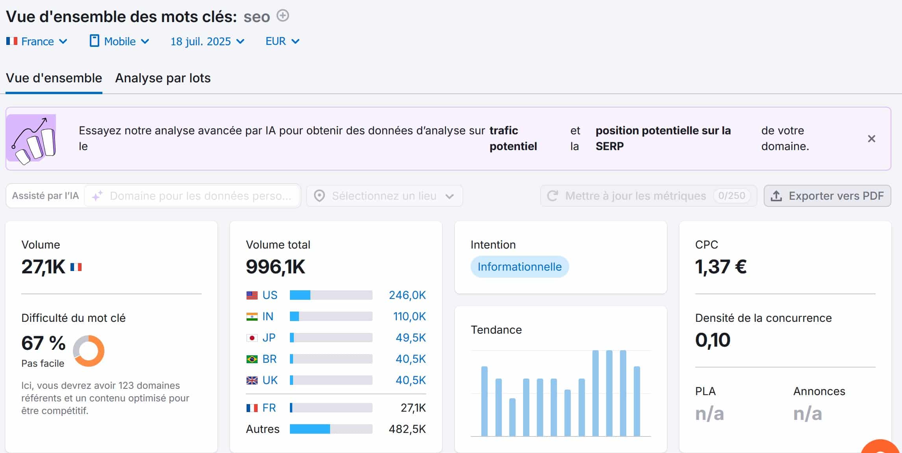Screen dimensions: 902x453
Task: Click the Autres volume progress bar
Action: [331, 429]
